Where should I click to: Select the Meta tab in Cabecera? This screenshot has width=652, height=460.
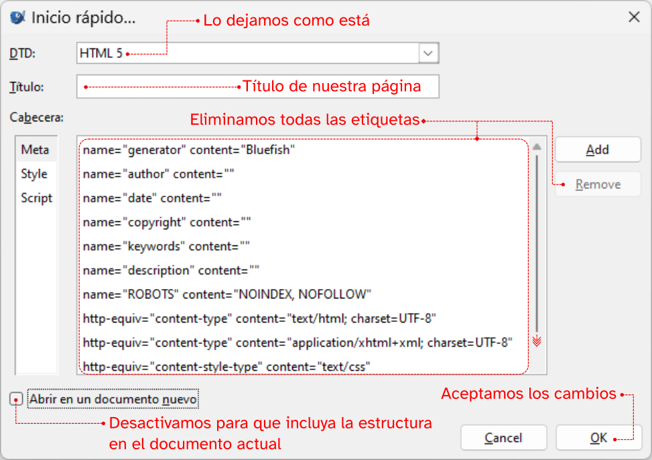[35, 150]
